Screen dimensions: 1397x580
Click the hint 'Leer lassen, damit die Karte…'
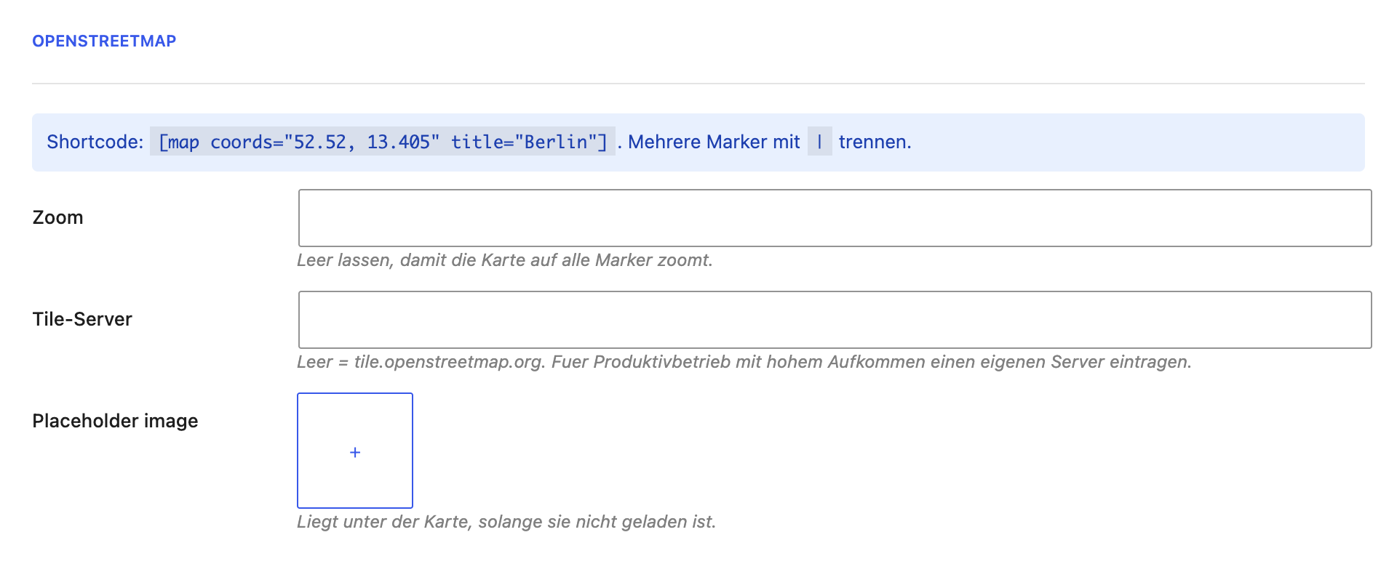[x=505, y=260]
